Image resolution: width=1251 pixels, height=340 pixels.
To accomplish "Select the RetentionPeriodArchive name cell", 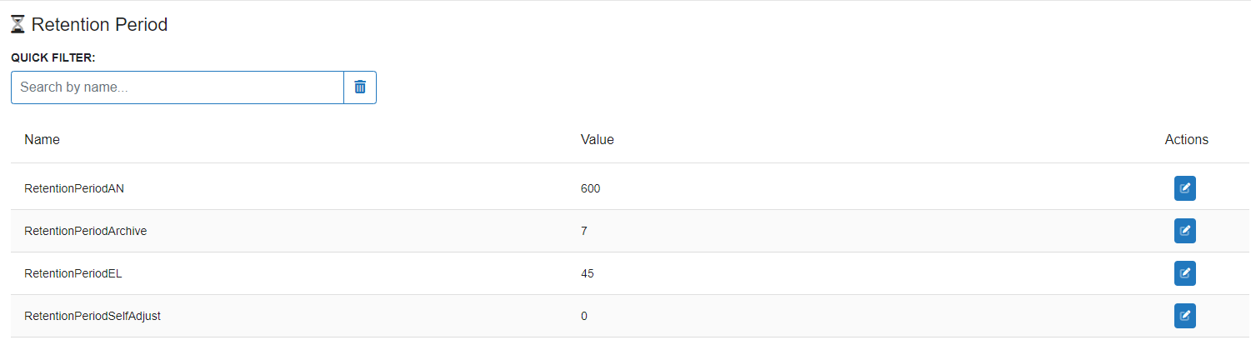I will 86,232.
